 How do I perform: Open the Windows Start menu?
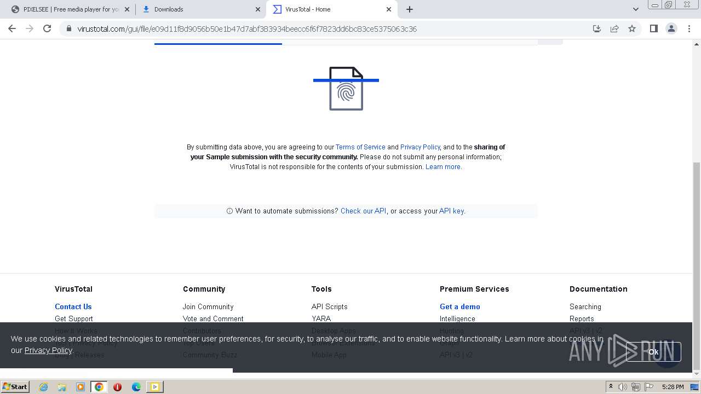(x=15, y=386)
